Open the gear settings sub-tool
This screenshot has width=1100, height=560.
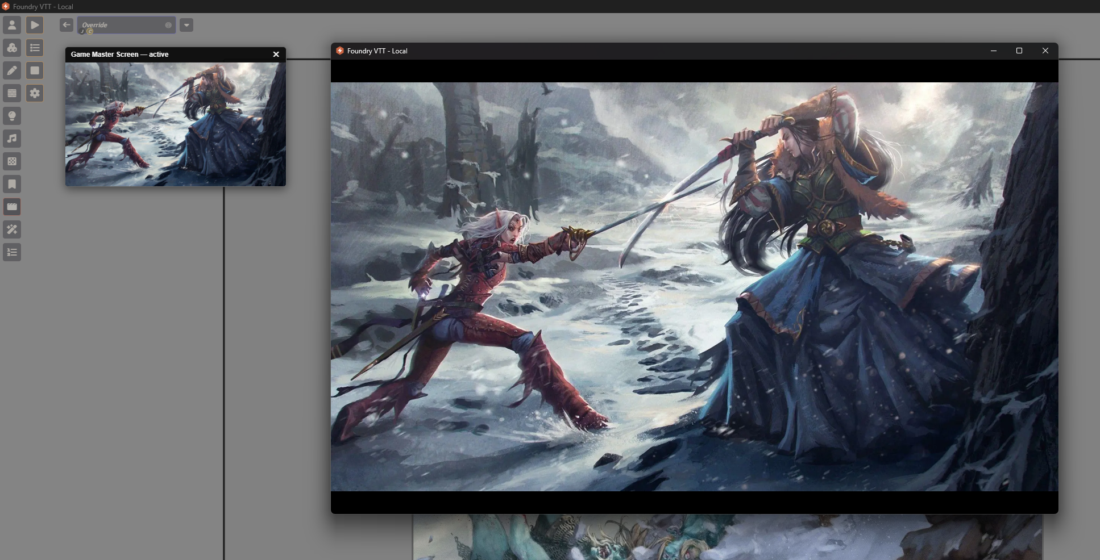click(35, 93)
